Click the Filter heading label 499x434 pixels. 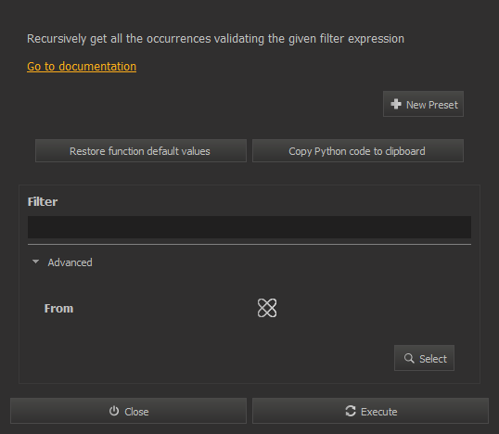pos(43,202)
